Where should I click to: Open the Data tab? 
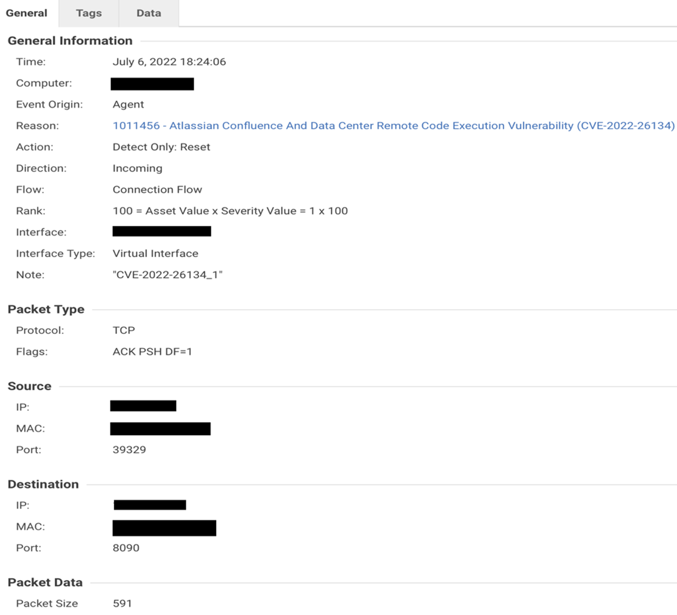click(x=148, y=13)
